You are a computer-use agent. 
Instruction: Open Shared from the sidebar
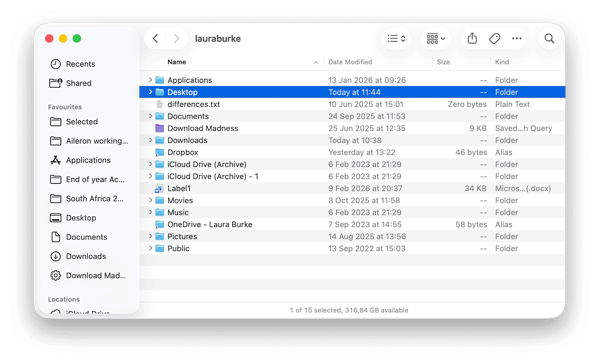(79, 83)
